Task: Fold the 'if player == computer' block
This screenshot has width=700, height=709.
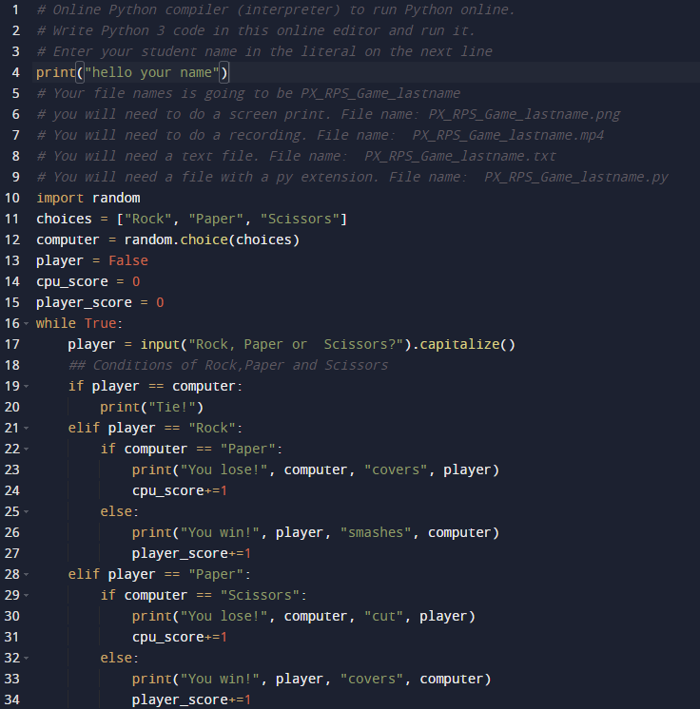Action: (26, 387)
